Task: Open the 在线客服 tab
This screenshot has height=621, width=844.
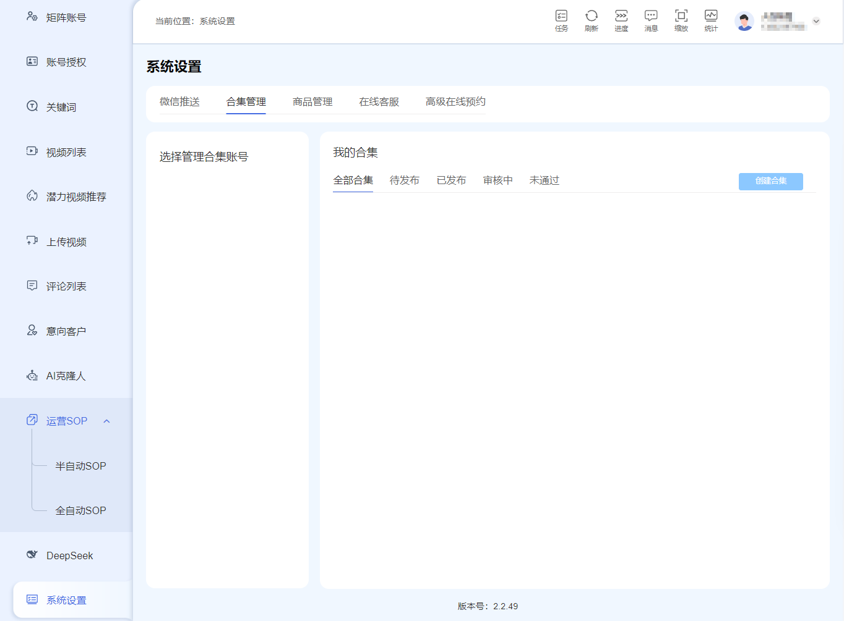Action: coord(379,102)
